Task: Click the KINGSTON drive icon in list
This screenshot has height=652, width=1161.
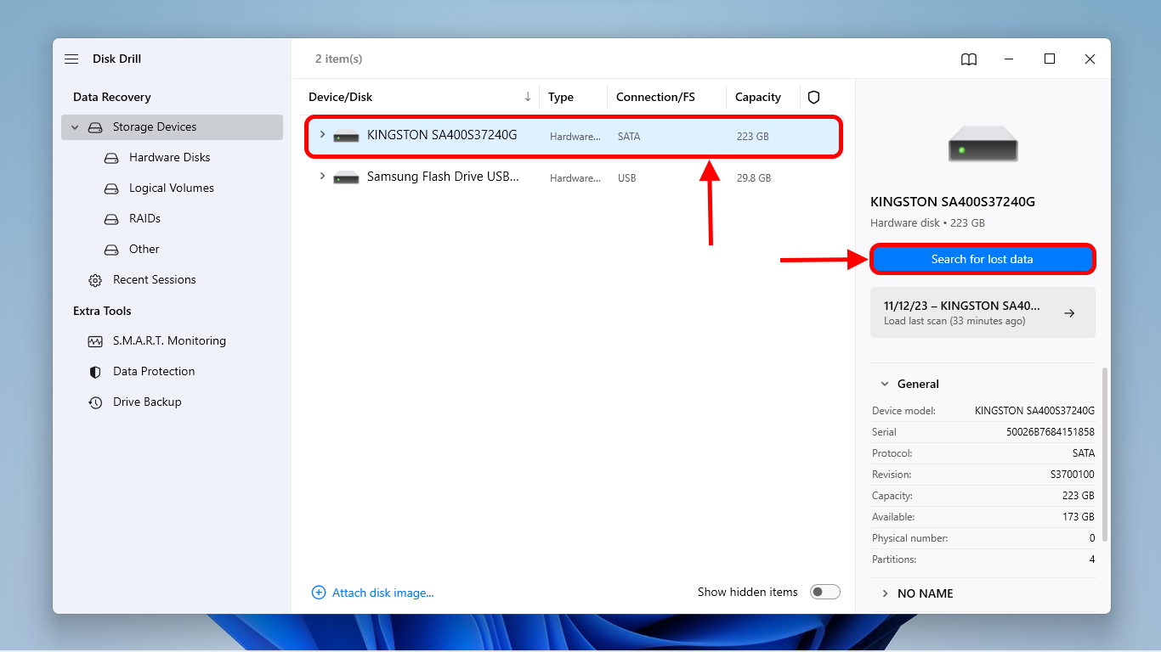Action: [x=346, y=136]
